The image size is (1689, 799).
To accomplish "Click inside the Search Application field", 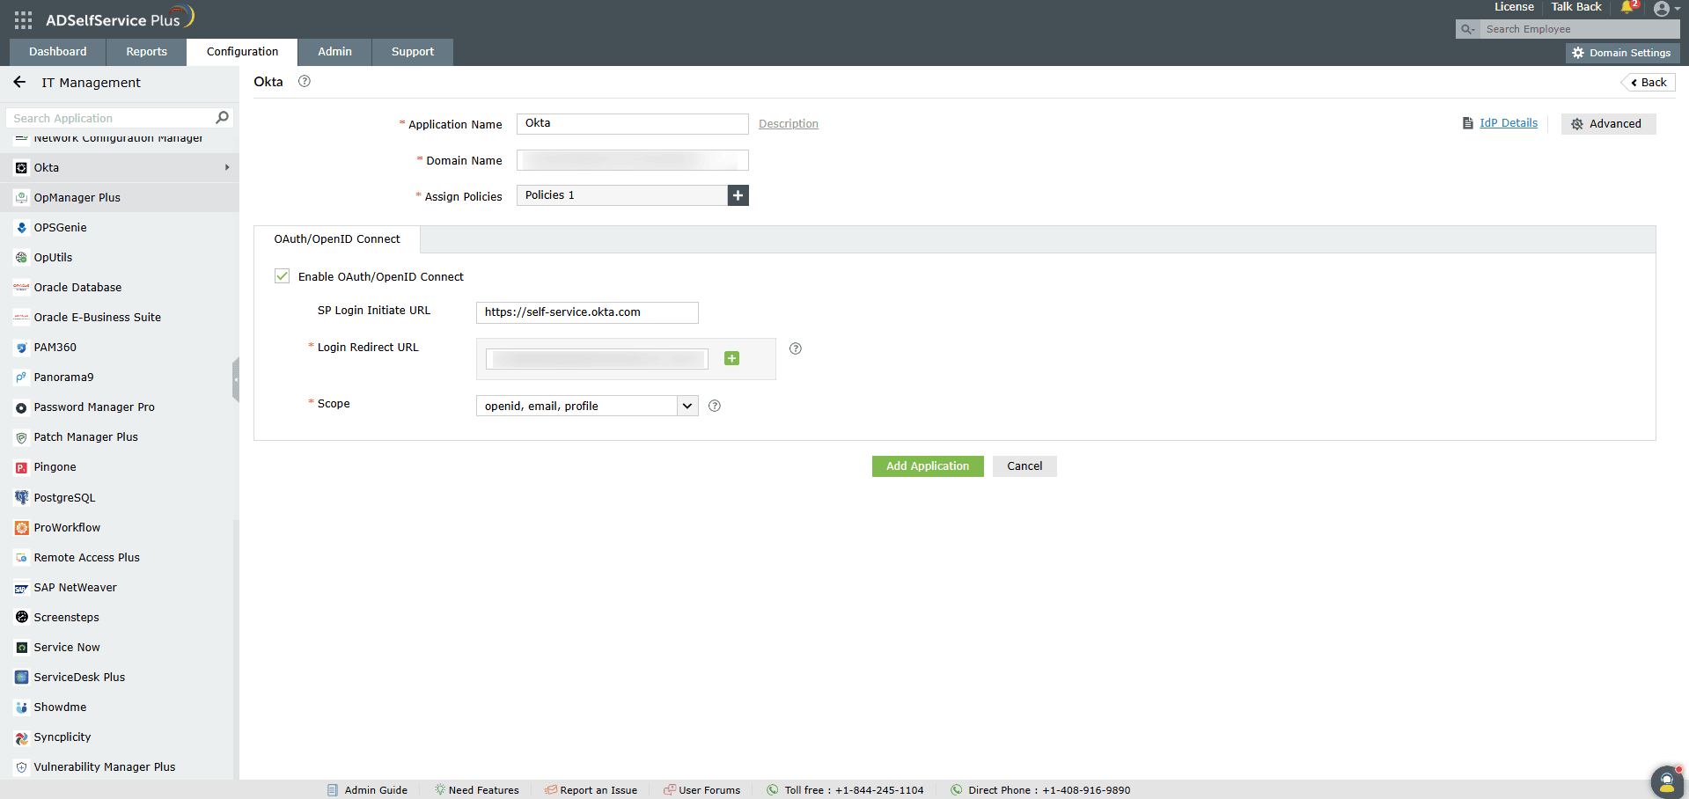I will pyautogui.click(x=106, y=117).
